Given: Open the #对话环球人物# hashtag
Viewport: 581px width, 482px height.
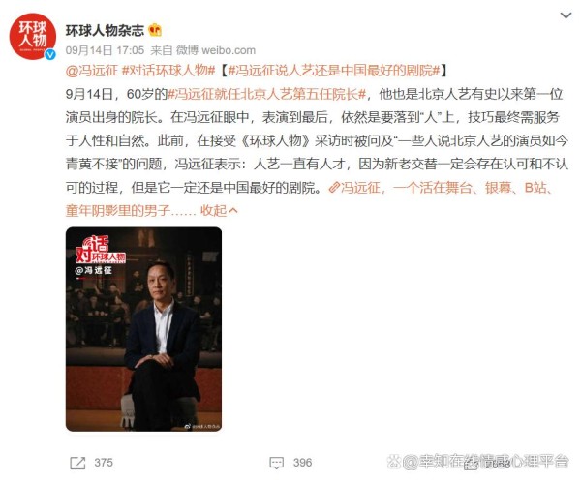Looking at the screenshot, I should point(168,70).
